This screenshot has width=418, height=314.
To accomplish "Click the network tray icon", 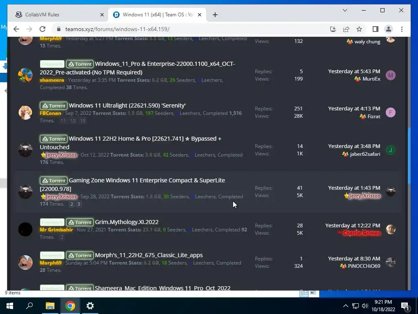I will pyautogui.click(x=356, y=306).
